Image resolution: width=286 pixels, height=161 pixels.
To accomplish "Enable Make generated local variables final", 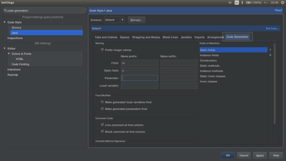I will coord(102,102).
